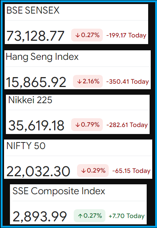Select the 22,032.30 NIFTY value
The image size is (157, 228).
pyautogui.click(x=38, y=171)
